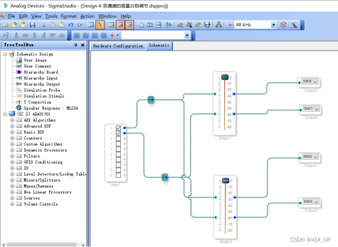Expand the Mixers/Splitters folder
338x247 pixels.
coord(12,180)
